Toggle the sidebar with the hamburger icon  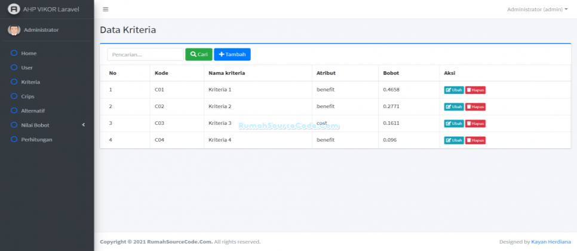pyautogui.click(x=106, y=9)
